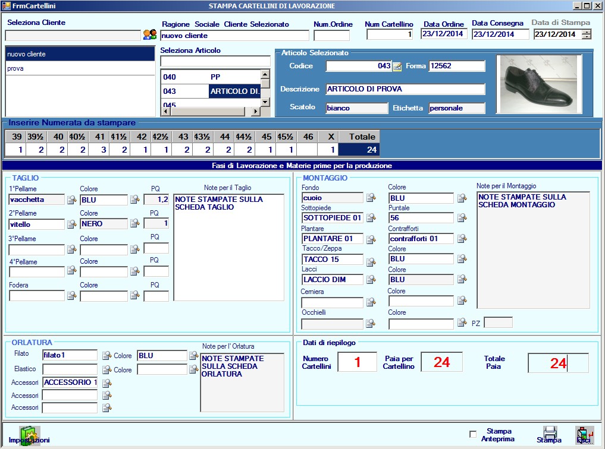
Task: Click the Data Consegna date field
Action: tap(500, 34)
